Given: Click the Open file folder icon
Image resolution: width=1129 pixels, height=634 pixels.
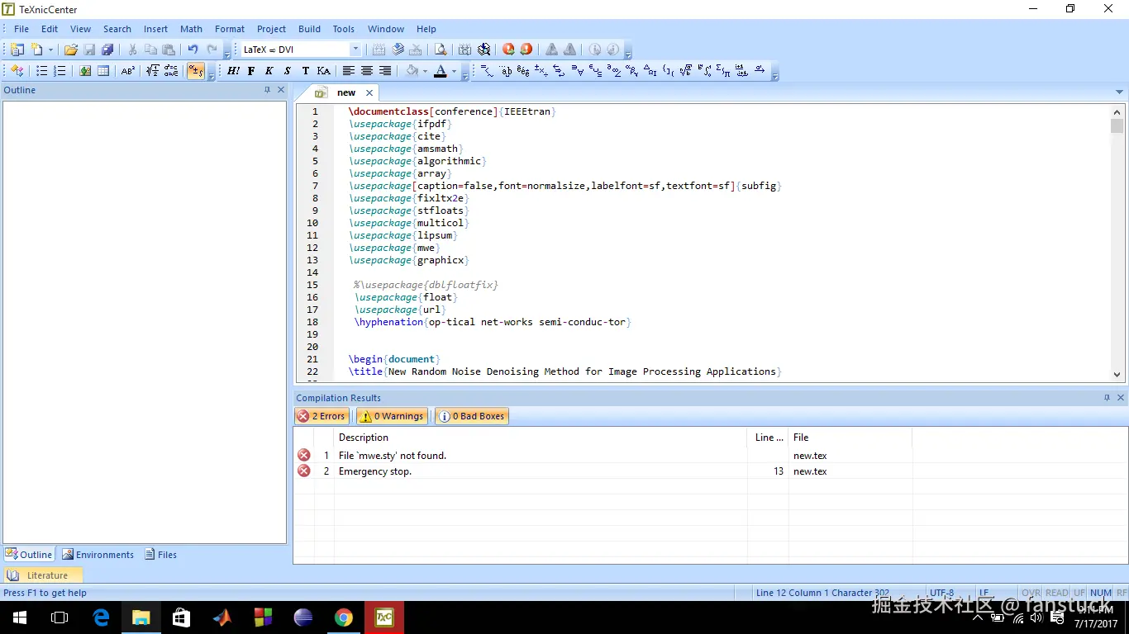Looking at the screenshot, I should pos(71,50).
